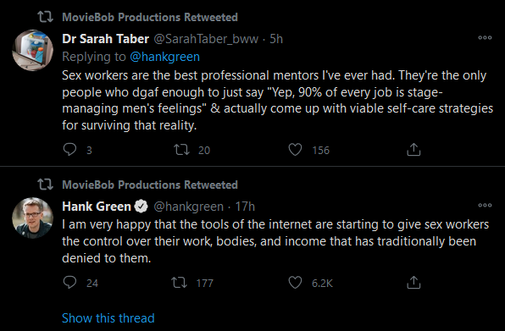Reply to Hank Green's tweet
The image size is (505, 331).
(69, 283)
